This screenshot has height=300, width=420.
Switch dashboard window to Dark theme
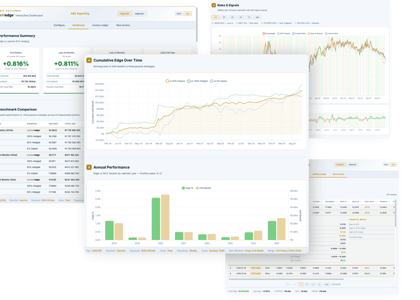[x=179, y=14]
